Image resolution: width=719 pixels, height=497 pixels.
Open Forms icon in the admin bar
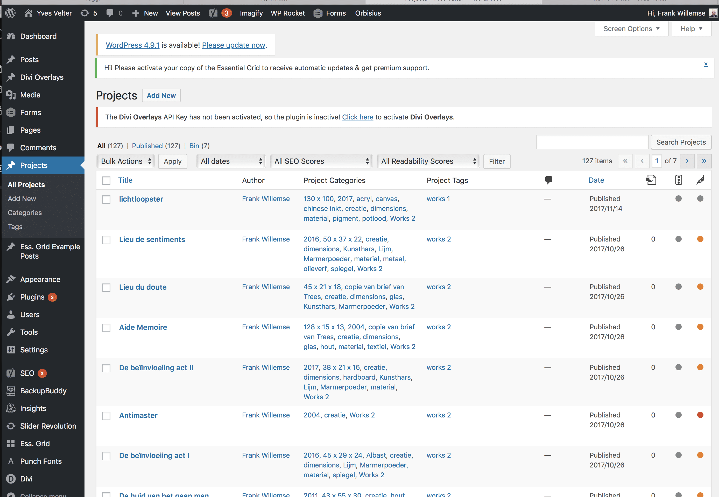click(x=318, y=13)
